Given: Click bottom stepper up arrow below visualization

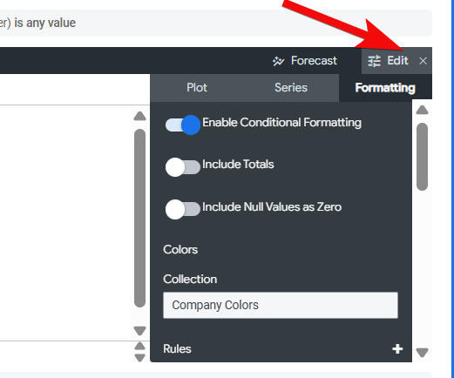Looking at the screenshot, I should tap(139, 346).
